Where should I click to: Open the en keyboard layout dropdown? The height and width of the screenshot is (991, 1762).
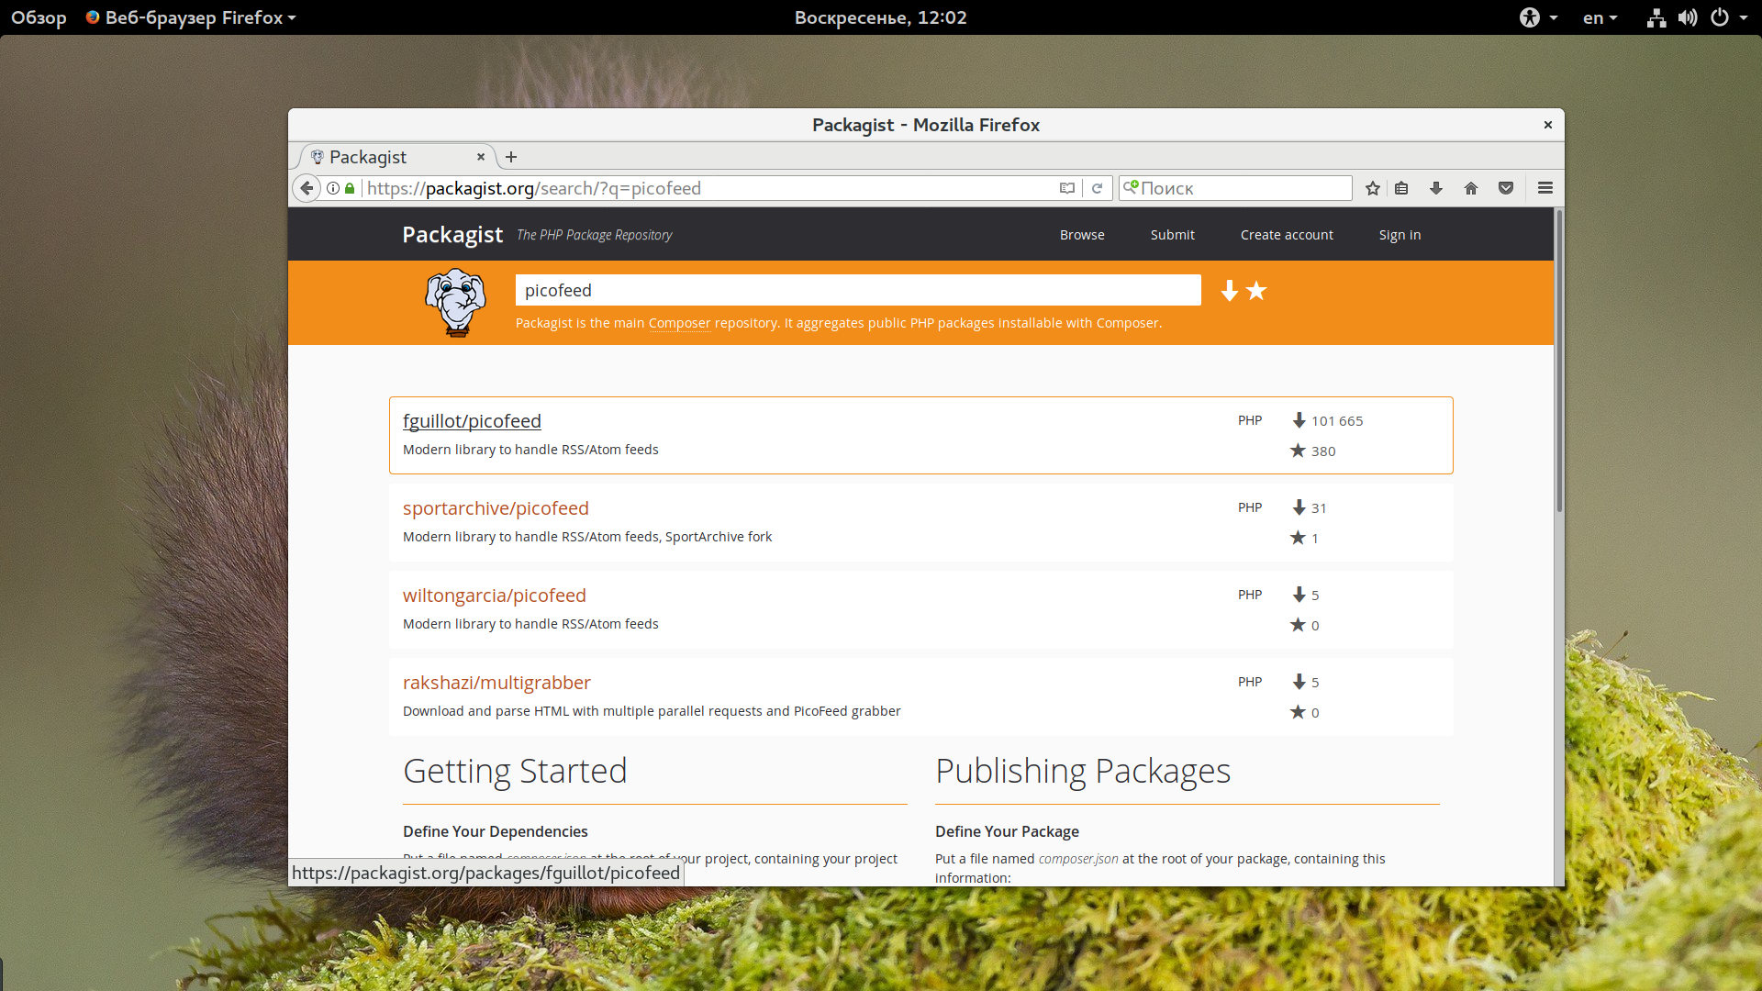click(x=1600, y=17)
